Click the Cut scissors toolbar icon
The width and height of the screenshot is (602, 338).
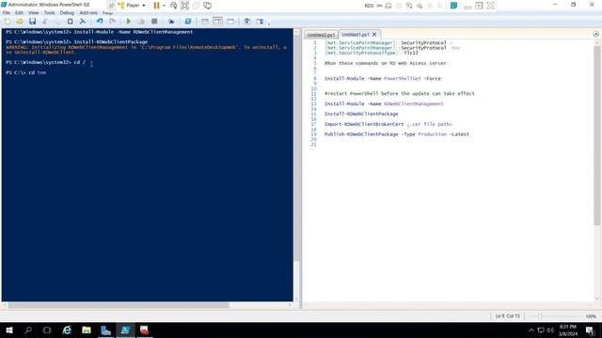click(45, 22)
